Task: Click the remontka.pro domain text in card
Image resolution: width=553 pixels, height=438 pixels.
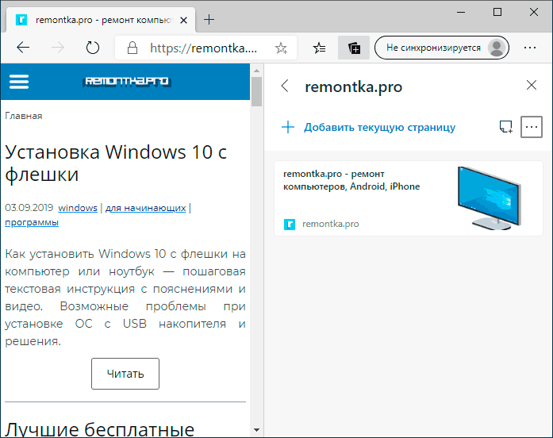Action: point(331,224)
